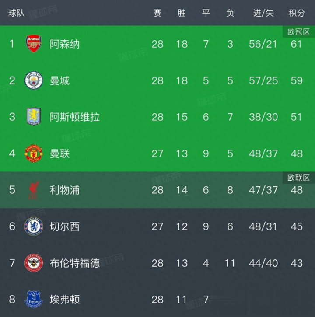Click the Liverpool club crest icon

click(x=34, y=190)
